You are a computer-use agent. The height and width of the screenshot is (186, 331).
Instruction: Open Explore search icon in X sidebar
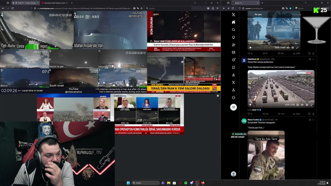click(x=234, y=30)
